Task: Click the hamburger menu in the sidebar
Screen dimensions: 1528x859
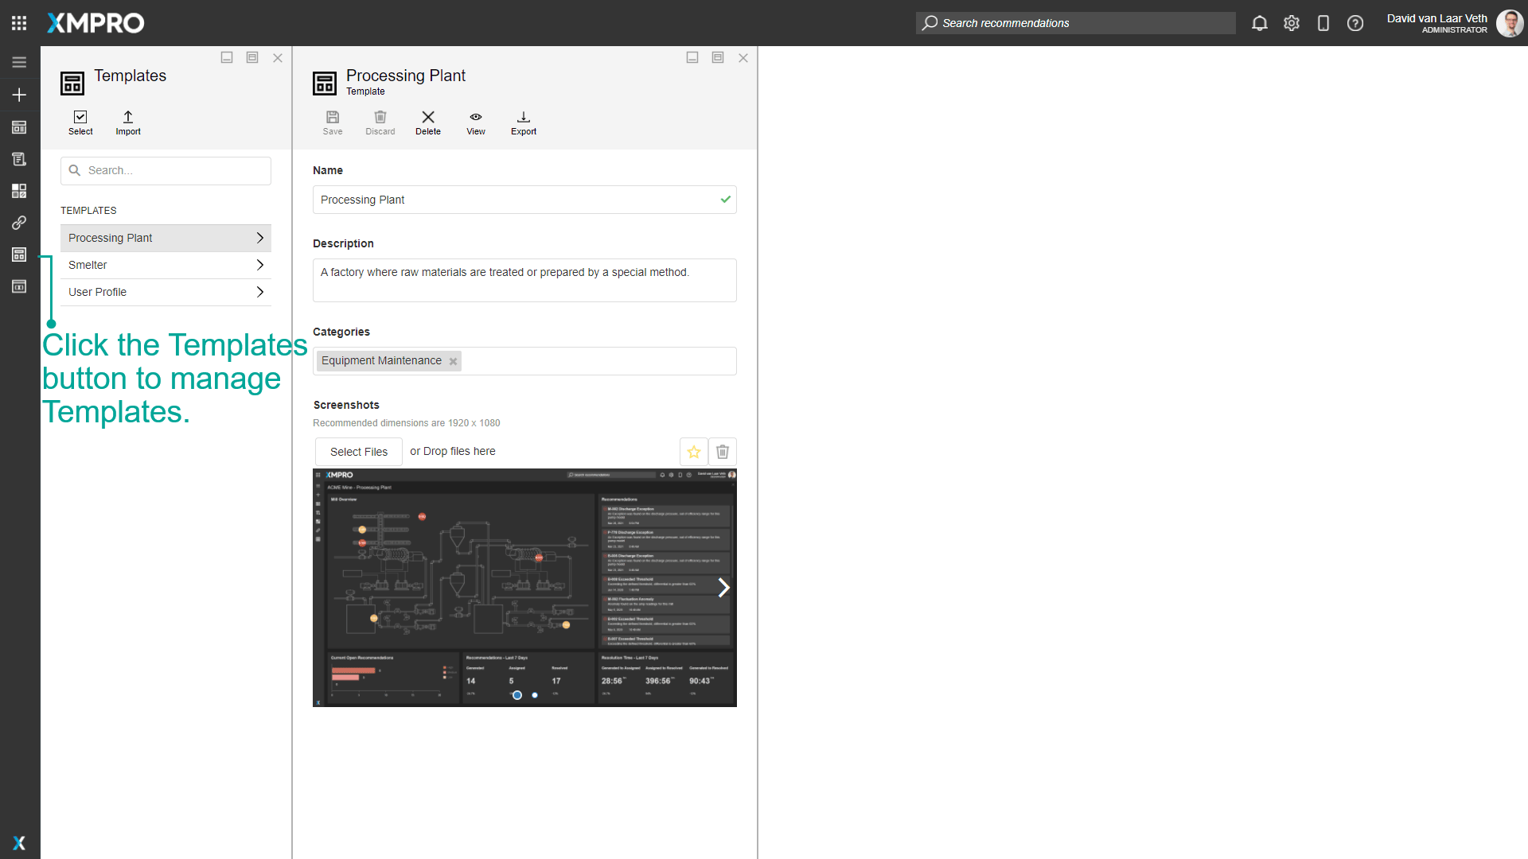Action: 19,62
